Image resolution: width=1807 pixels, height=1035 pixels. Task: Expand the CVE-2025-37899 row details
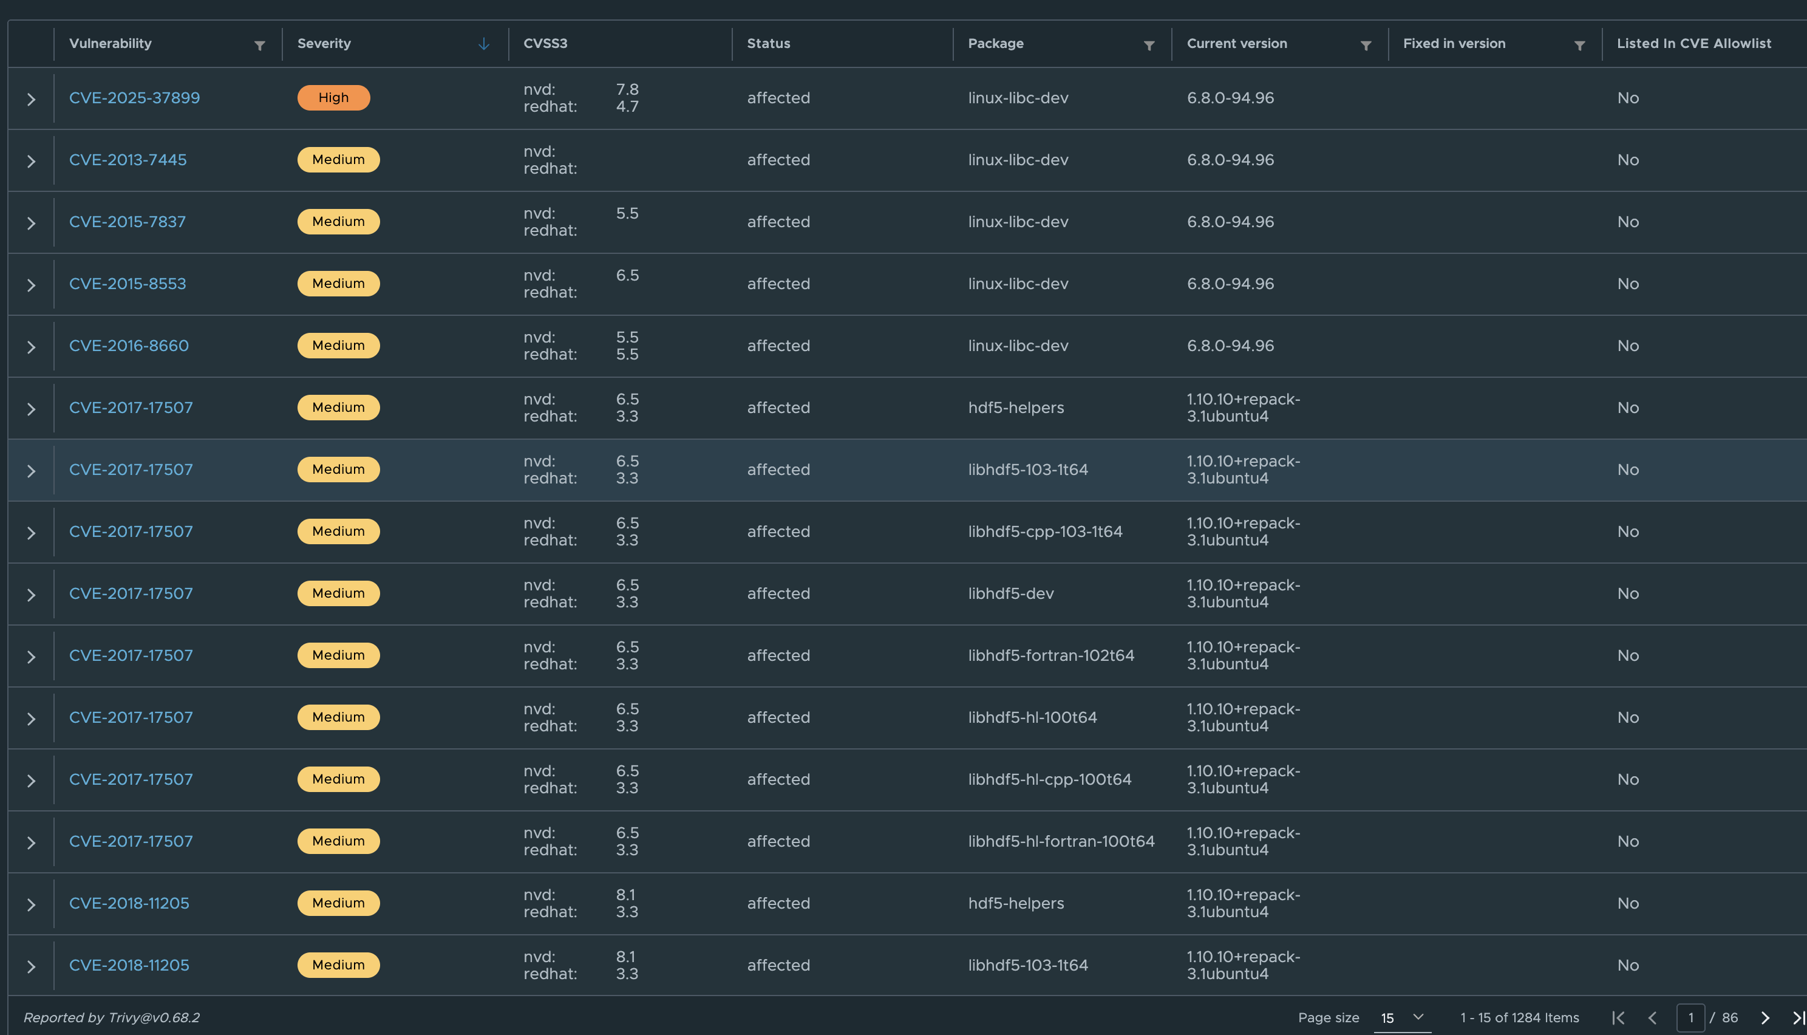(31, 100)
